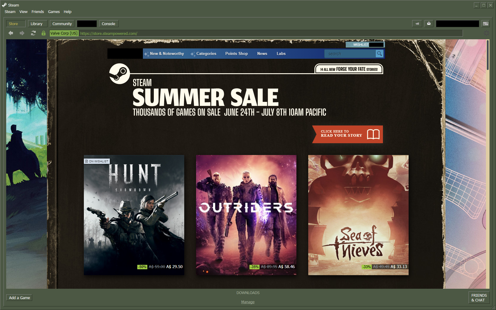
Task: Click the page vertical scrollbar
Action: [488, 55]
